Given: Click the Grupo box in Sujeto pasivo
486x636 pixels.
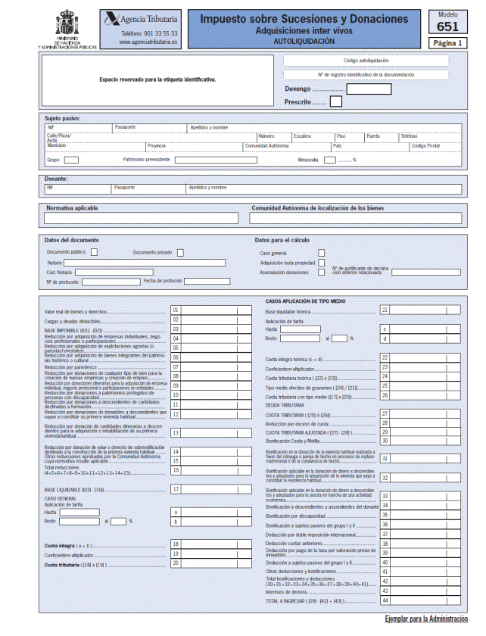Looking at the screenshot, I should click(x=71, y=160).
